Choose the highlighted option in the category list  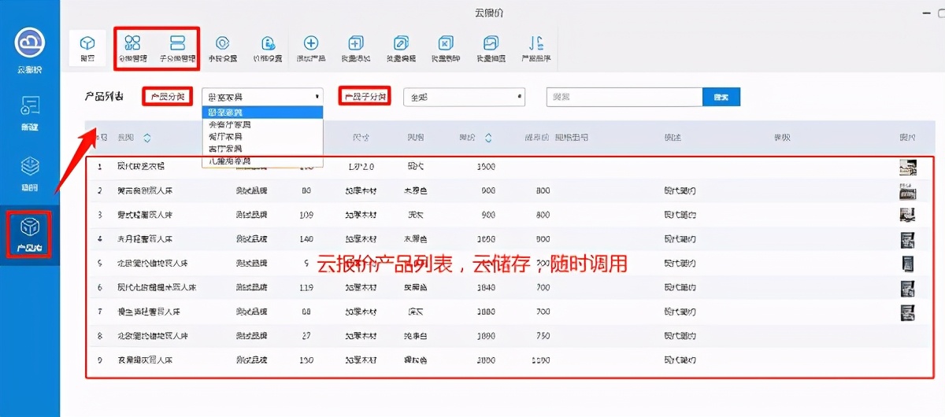[262, 113]
